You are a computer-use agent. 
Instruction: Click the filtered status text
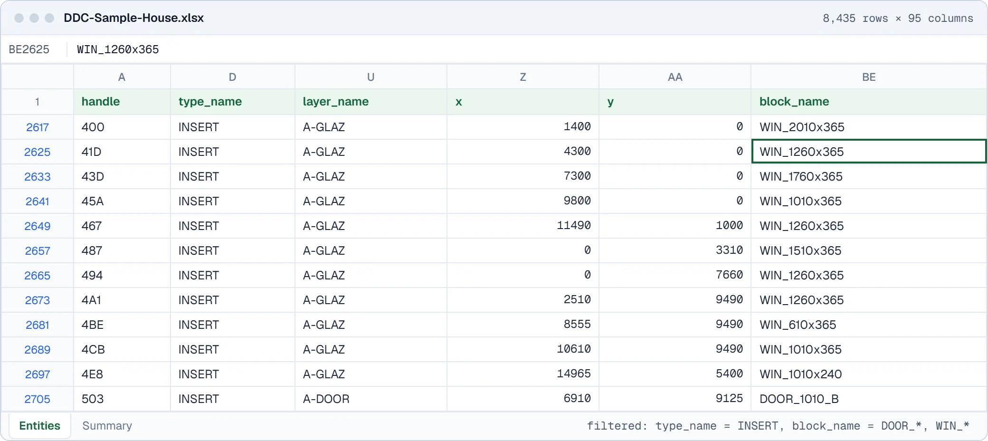coord(778,426)
